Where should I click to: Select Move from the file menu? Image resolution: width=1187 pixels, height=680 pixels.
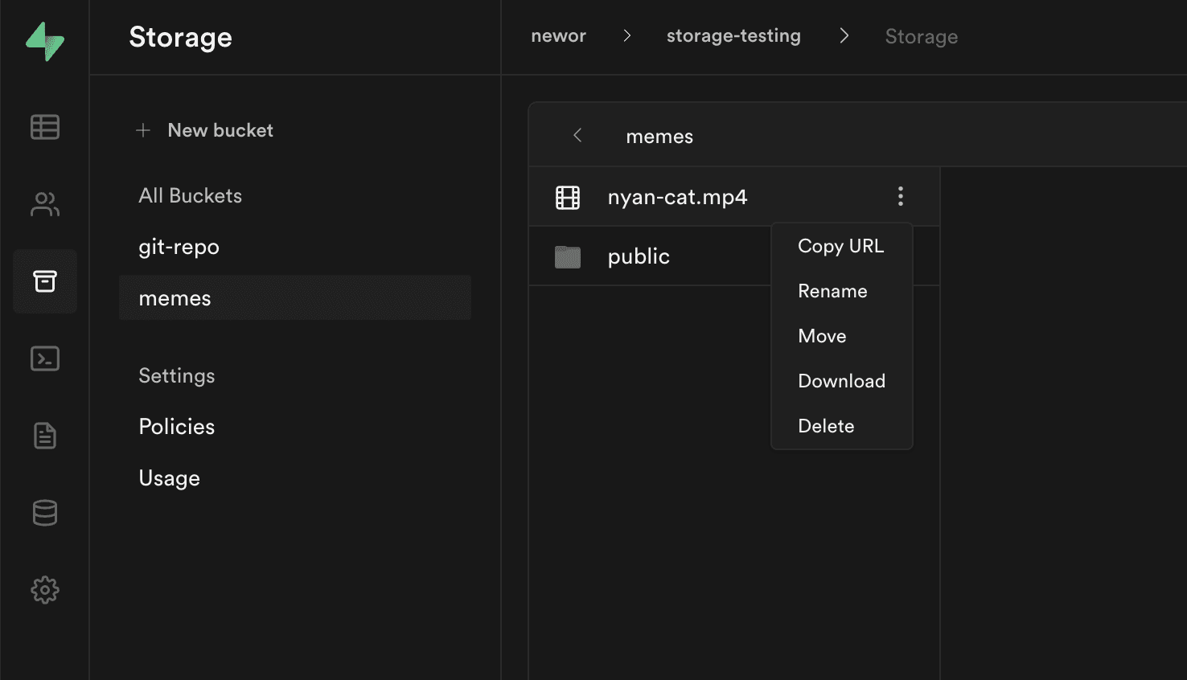click(822, 336)
